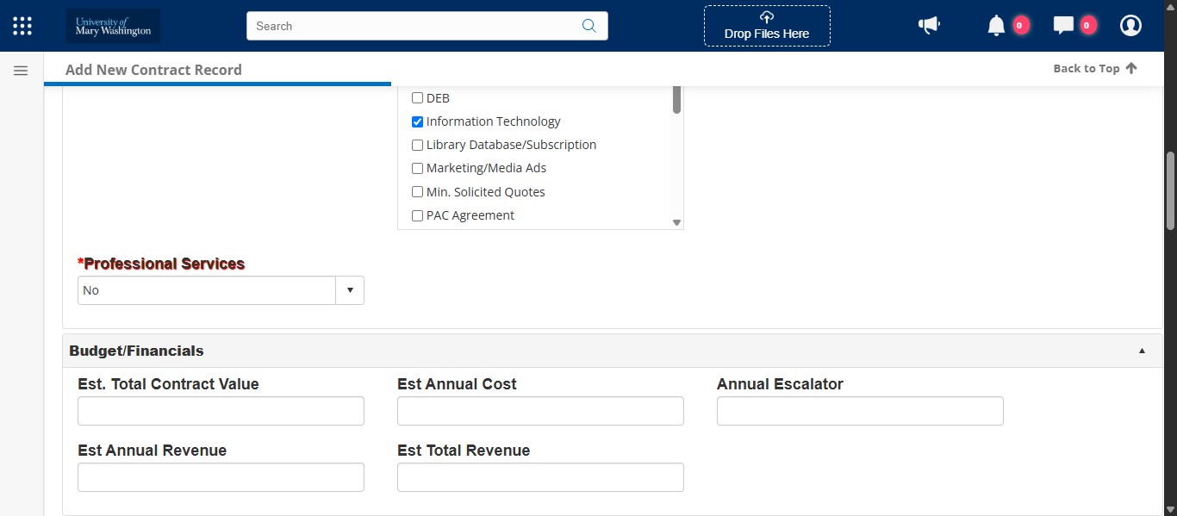Select the Add New Contract Record tab
The image size is (1177, 516).
coord(153,69)
